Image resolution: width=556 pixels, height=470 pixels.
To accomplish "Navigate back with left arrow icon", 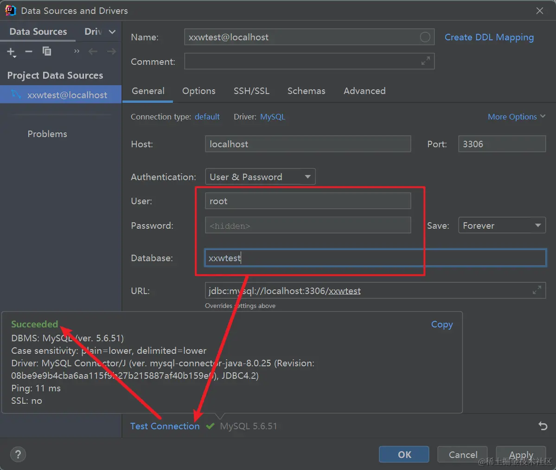I will [x=93, y=52].
